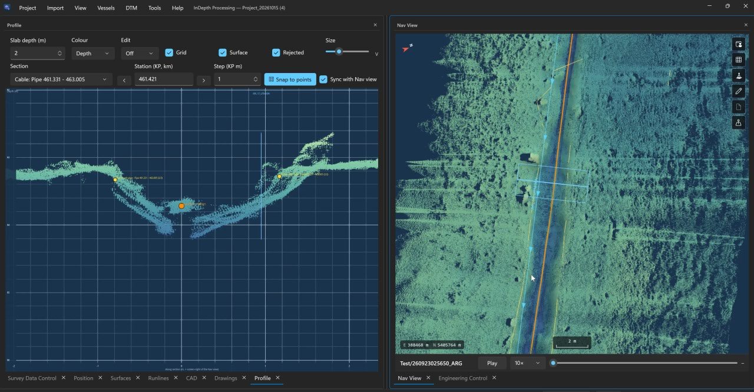Screen dimensions: 754x392
Task: Click the right yellow marker in profile
Action: pyautogui.click(x=279, y=176)
